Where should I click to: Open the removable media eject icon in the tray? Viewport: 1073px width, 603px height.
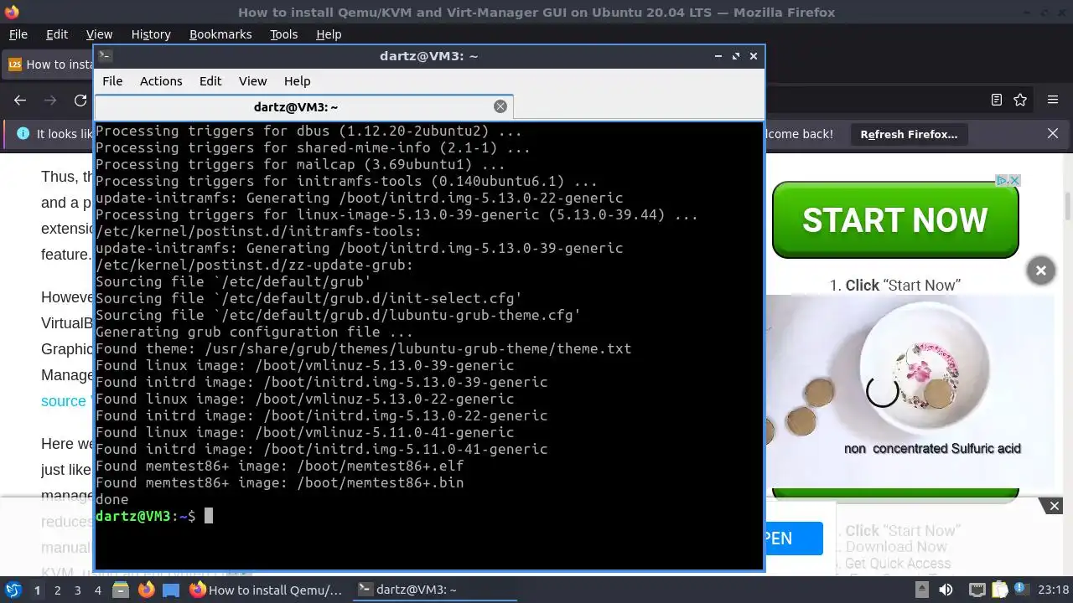point(921,590)
